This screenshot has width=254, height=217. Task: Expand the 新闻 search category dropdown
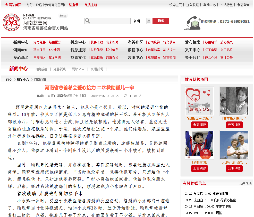tap(149, 21)
